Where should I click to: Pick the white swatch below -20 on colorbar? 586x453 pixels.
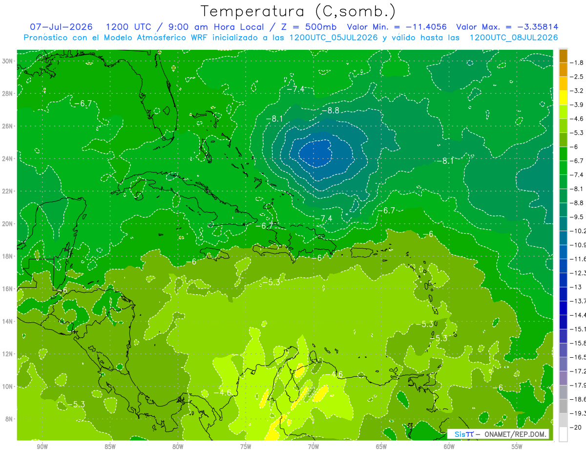(x=563, y=434)
